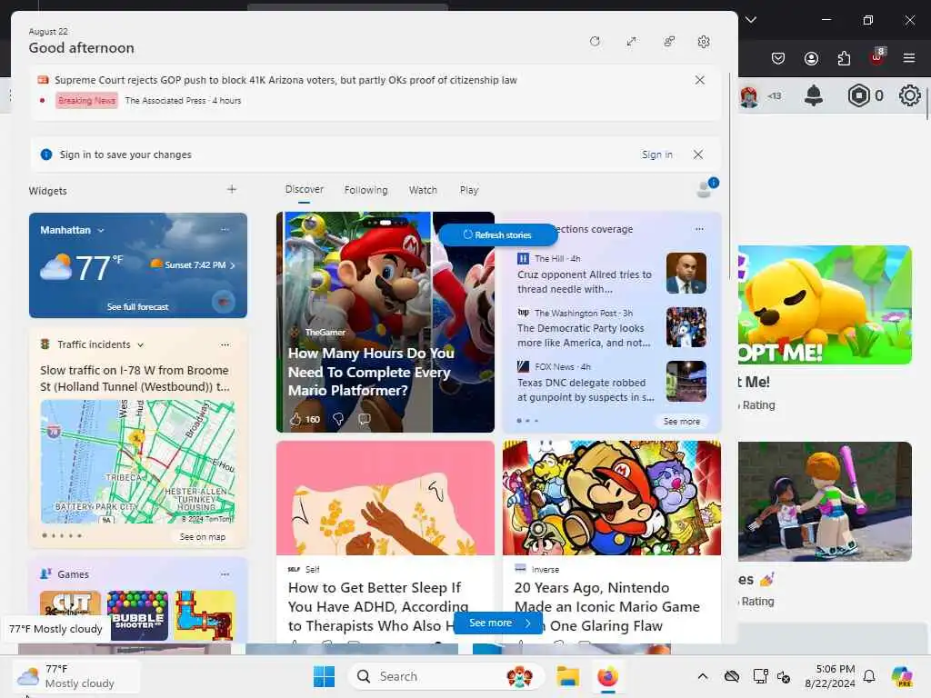Open Games widget more options menu
This screenshot has height=698, width=931.
click(x=225, y=574)
